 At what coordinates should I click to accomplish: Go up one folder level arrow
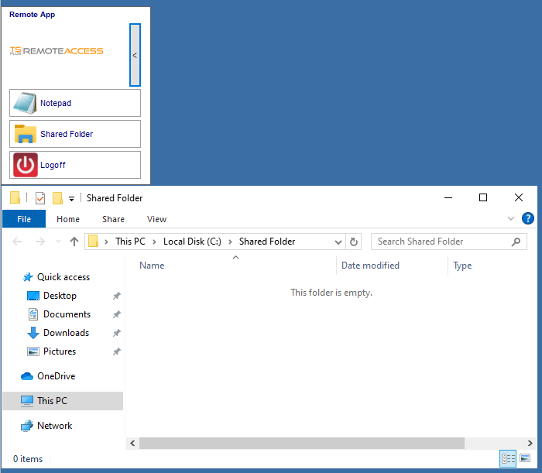point(74,242)
